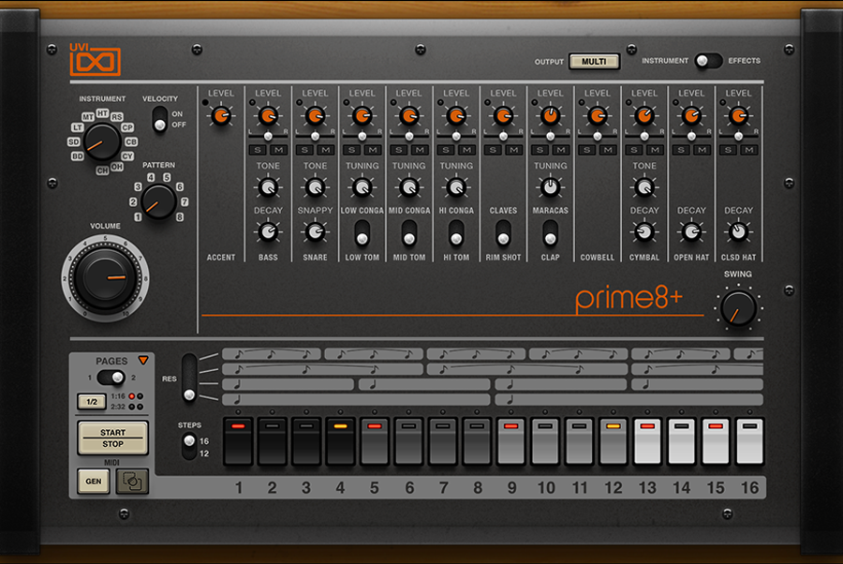Mute the Bass channel

278,150
